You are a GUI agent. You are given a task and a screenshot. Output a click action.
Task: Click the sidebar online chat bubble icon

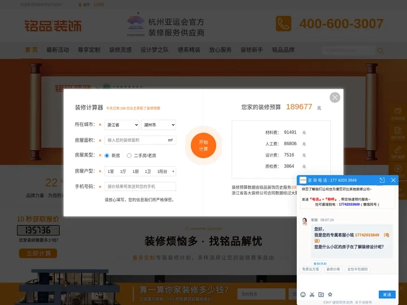pos(397,111)
